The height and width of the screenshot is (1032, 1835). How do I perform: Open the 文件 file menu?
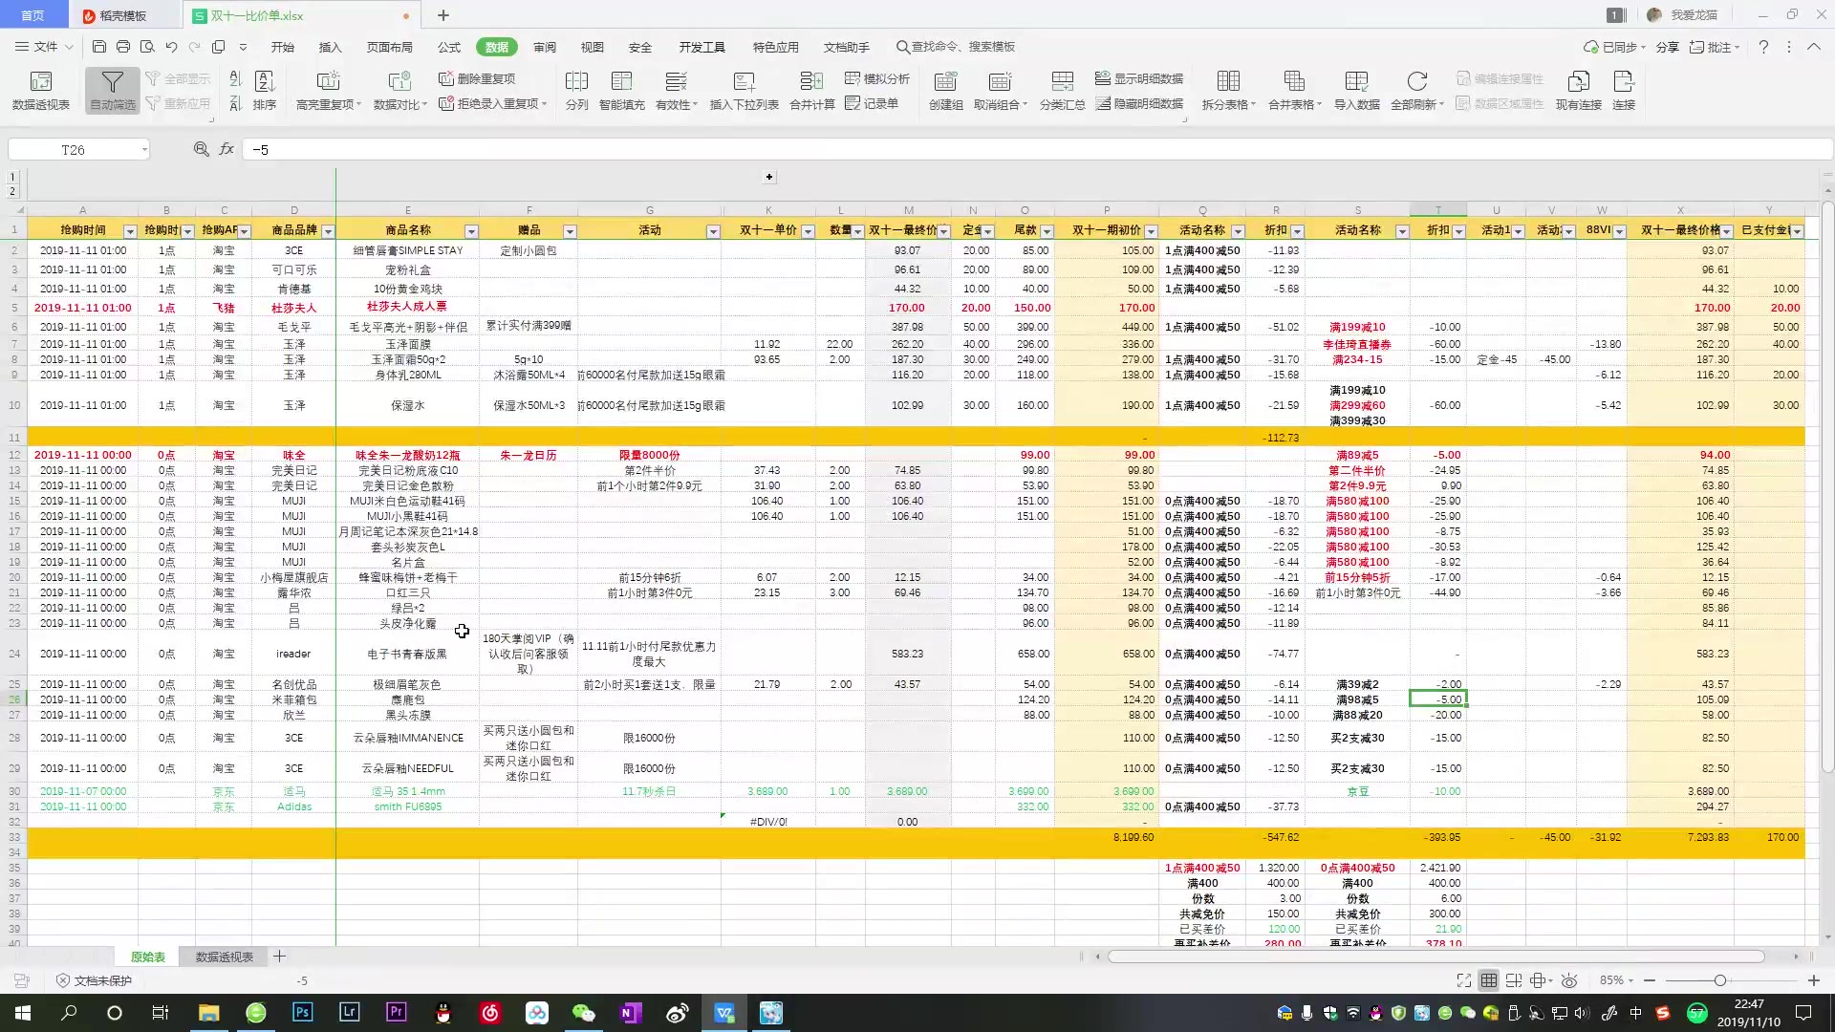[44, 47]
